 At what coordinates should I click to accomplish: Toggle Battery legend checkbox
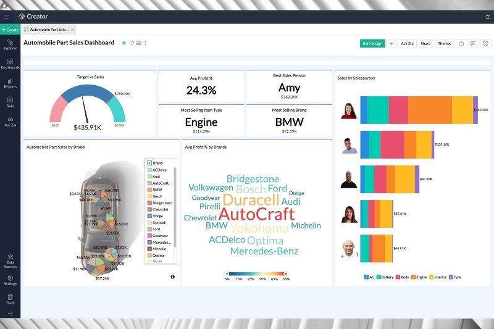pos(379,277)
